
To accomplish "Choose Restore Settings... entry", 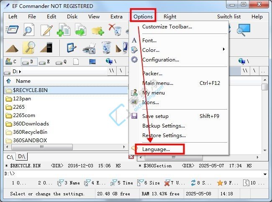I will pos(179,136).
